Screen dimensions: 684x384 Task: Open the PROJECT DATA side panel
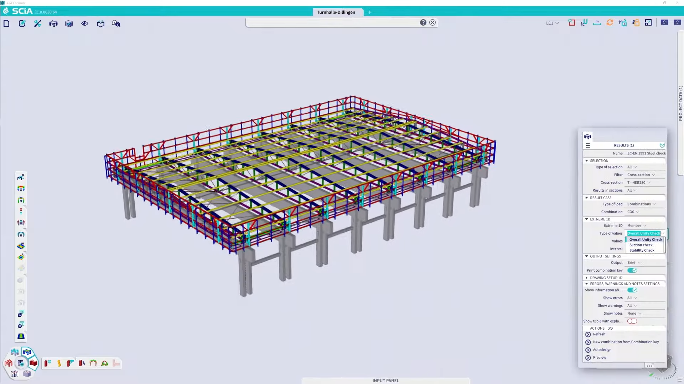(x=680, y=103)
